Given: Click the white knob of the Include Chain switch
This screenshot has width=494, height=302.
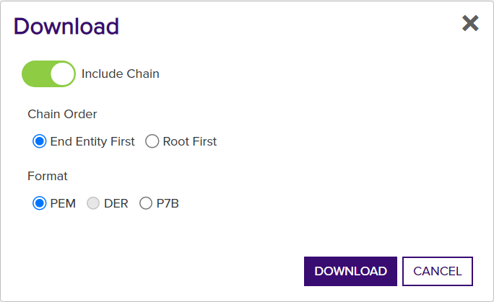Looking at the screenshot, I should (62, 74).
